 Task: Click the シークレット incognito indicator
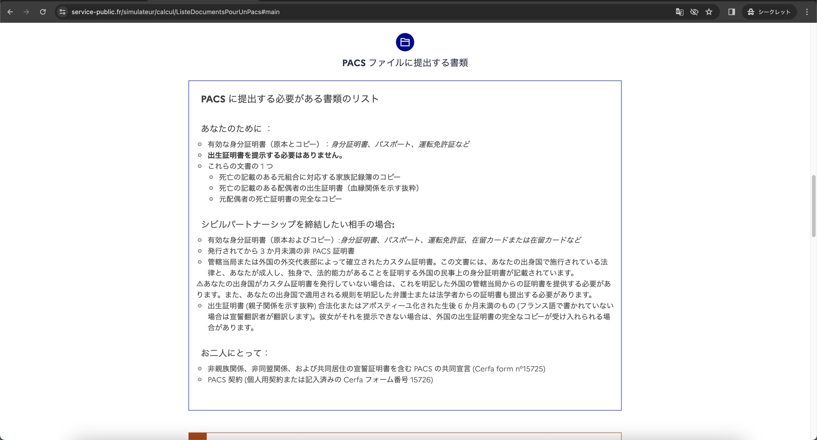(769, 12)
